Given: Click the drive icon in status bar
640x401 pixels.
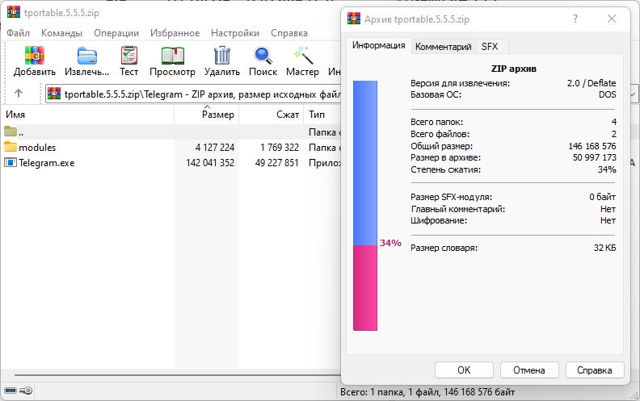Looking at the screenshot, I should tap(11, 391).
